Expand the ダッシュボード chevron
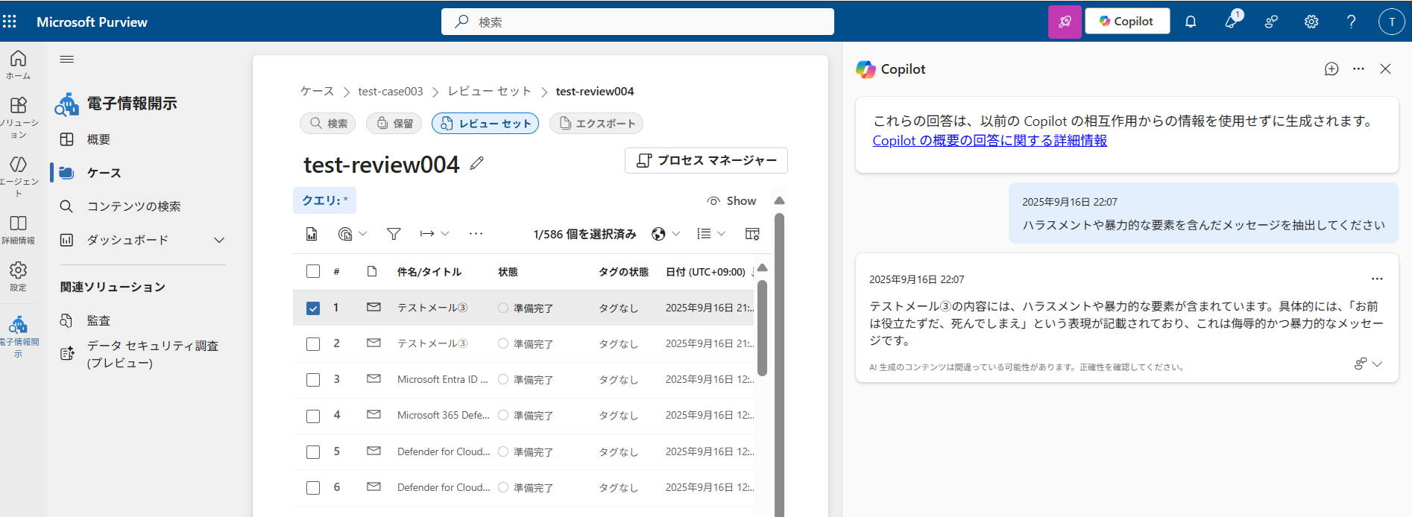This screenshot has width=1412, height=517. pos(219,240)
